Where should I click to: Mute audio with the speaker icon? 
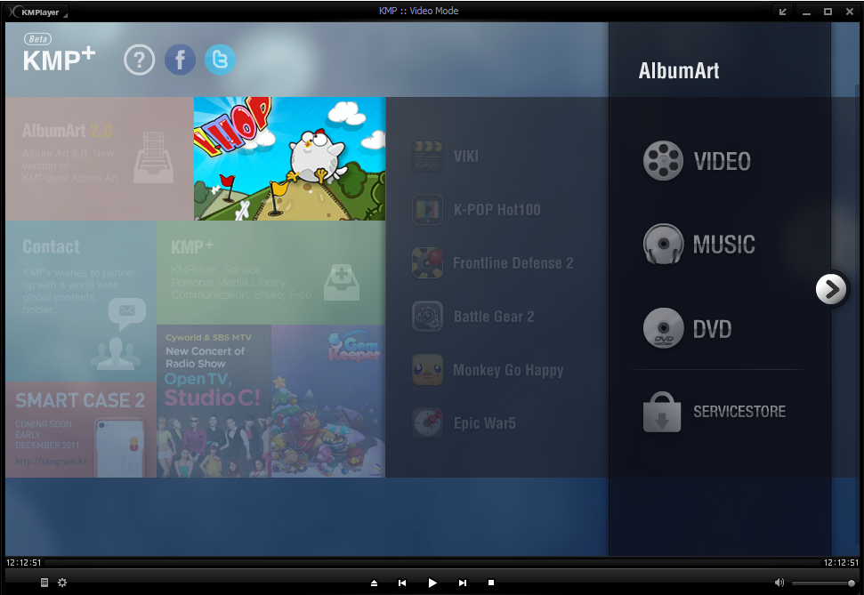pos(779,583)
